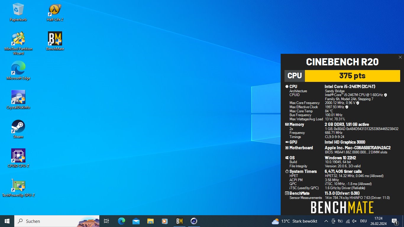
Task: Select MiniTool Partition Wizard desktop icon
Action: coord(18,43)
